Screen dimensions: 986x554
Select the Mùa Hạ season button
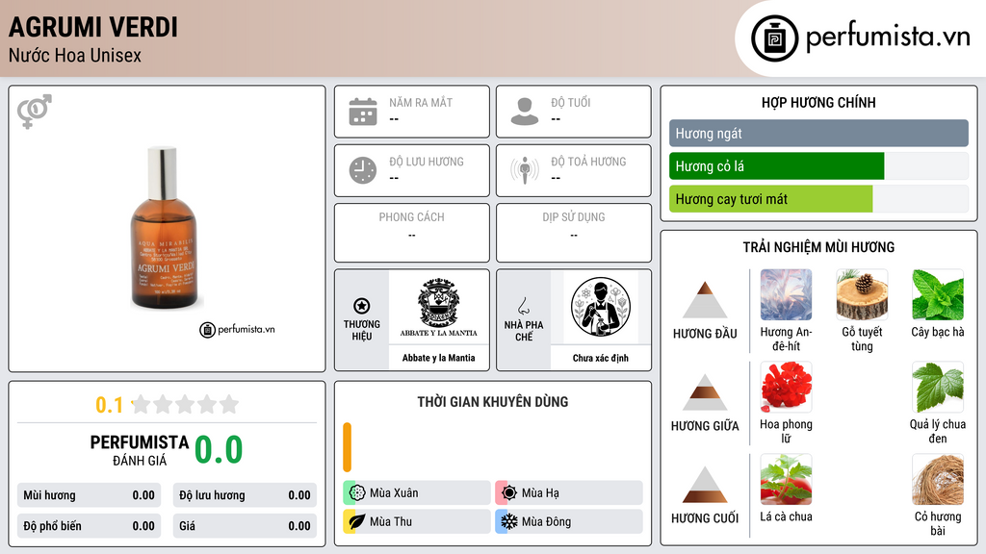pyautogui.click(x=569, y=493)
